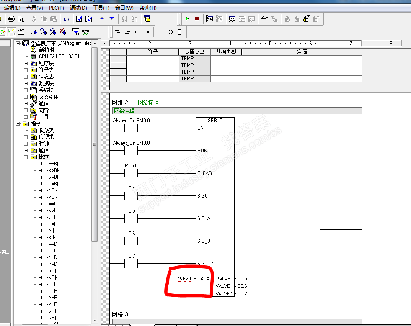Click the Compile All icon
Viewport: 411px width, 326px height.
tap(89, 19)
